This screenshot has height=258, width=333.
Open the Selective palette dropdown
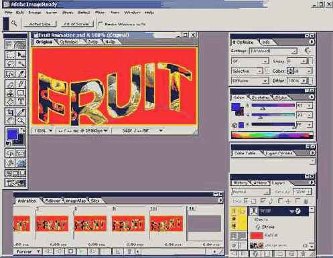pos(247,71)
